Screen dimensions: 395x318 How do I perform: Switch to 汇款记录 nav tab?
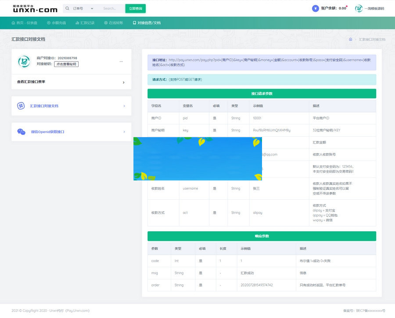[x=85, y=23]
